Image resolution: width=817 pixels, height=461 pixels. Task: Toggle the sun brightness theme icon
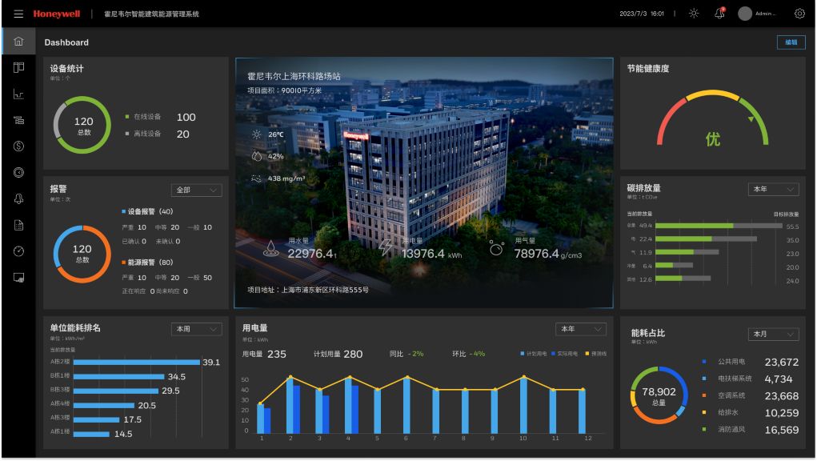click(694, 14)
